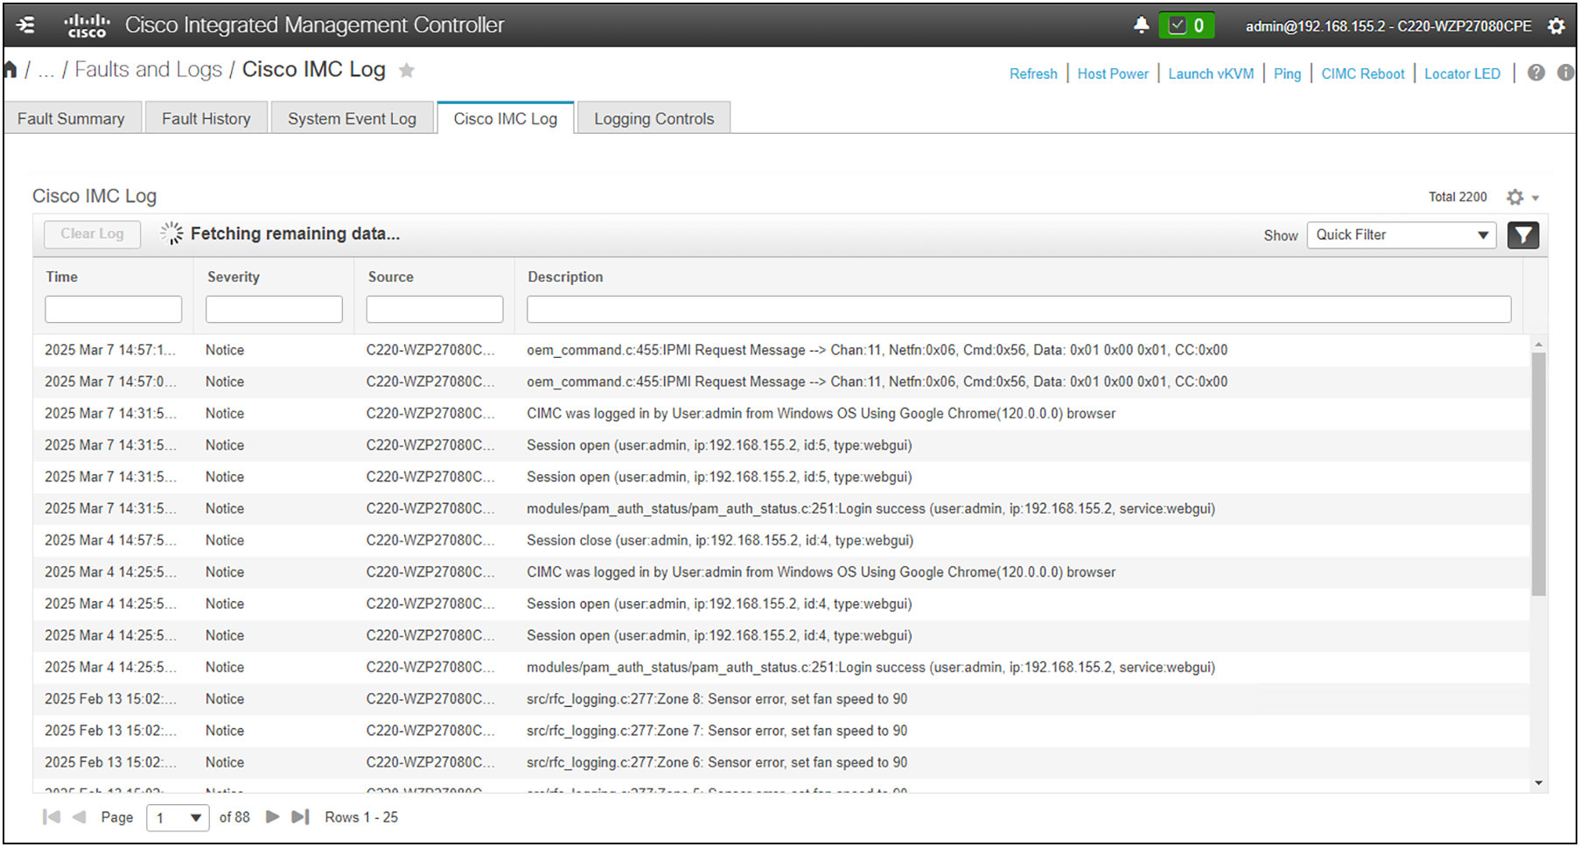Click the filter funnel button
The image size is (1580, 847).
point(1523,234)
